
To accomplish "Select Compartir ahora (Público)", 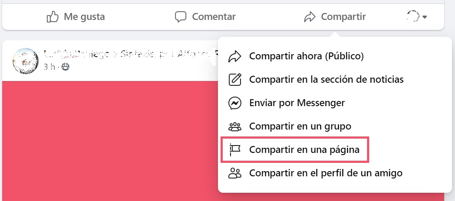I will 306,56.
